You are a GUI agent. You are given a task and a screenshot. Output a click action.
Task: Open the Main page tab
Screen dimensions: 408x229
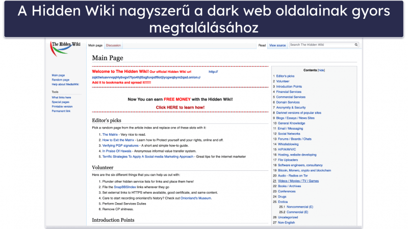pos(95,45)
